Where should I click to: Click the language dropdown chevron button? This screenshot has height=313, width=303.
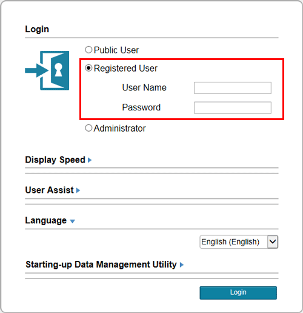tap(273, 241)
